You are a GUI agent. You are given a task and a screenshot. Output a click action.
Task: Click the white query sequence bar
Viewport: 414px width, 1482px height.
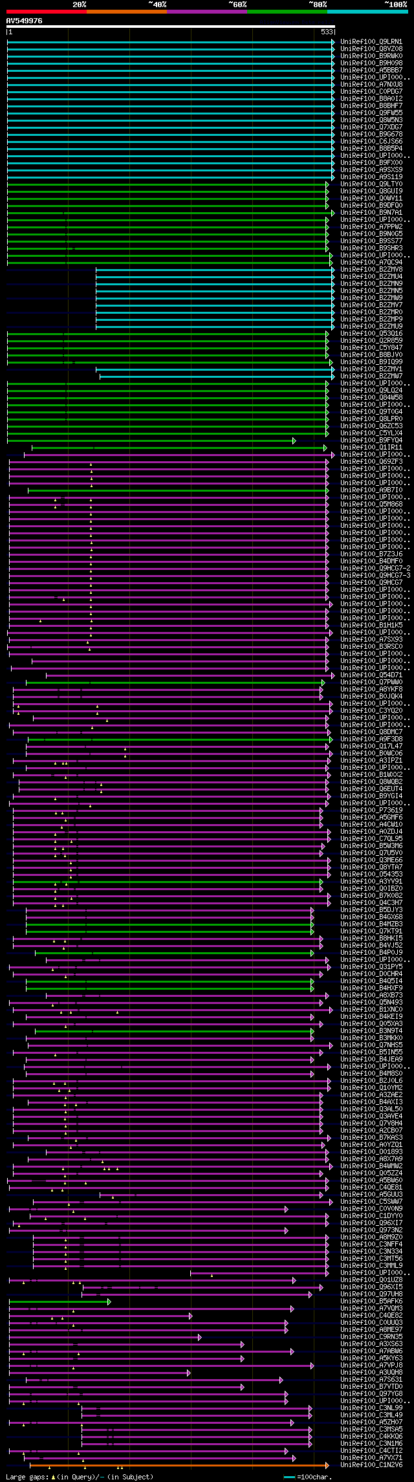[x=171, y=27]
